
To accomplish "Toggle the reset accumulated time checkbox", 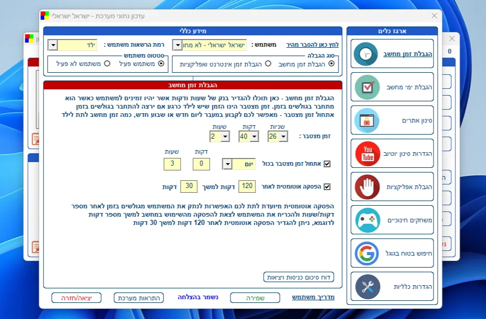I will click(327, 164).
